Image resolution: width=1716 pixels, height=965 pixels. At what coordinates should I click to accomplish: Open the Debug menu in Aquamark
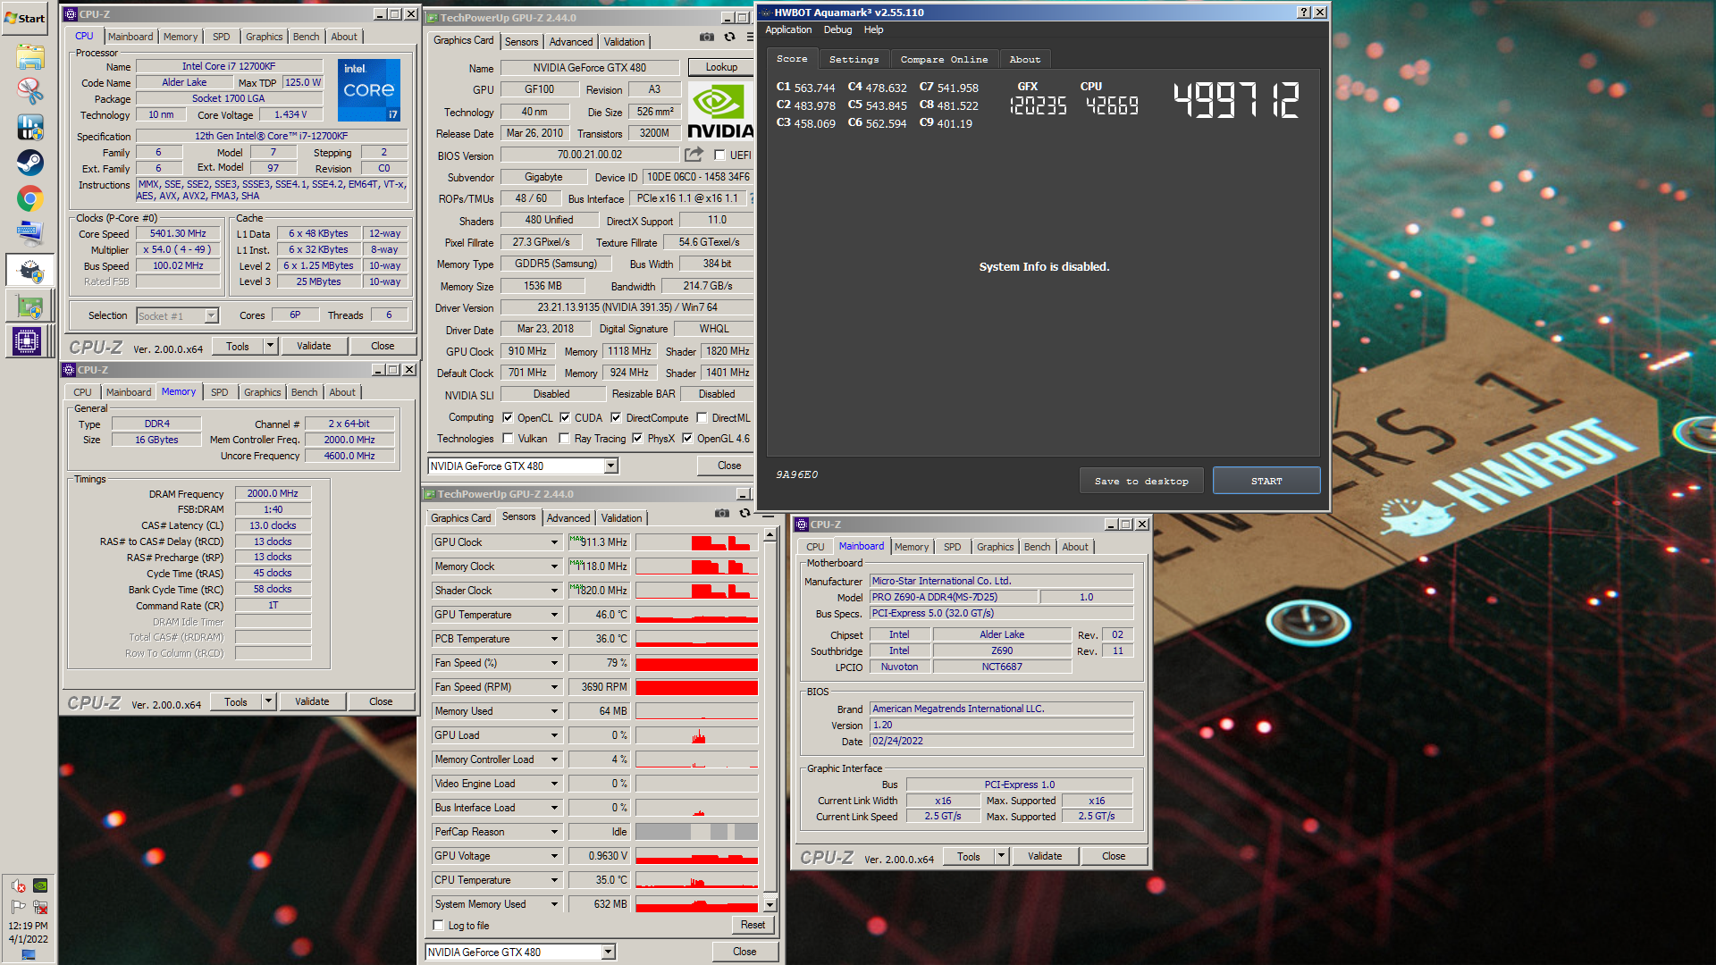pyautogui.click(x=837, y=30)
